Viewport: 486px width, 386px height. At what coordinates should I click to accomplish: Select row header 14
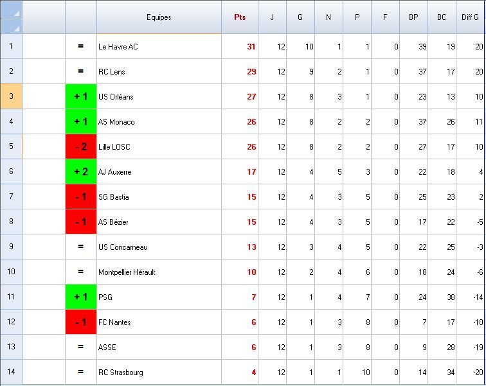11,373
